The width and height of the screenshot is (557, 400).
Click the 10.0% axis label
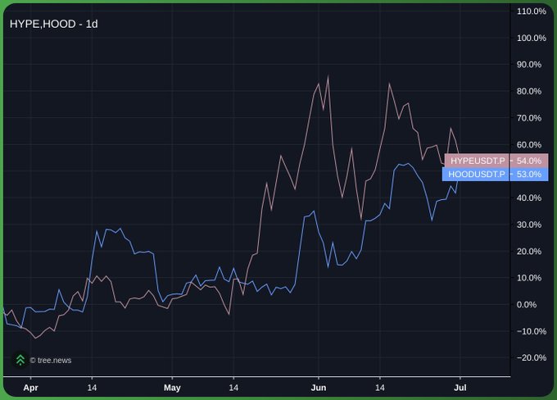coord(529,278)
